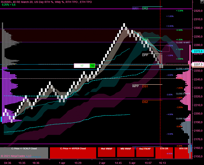Click the ETH OR indicator box
Viewport: 204px width, 165px height.
pos(164,153)
